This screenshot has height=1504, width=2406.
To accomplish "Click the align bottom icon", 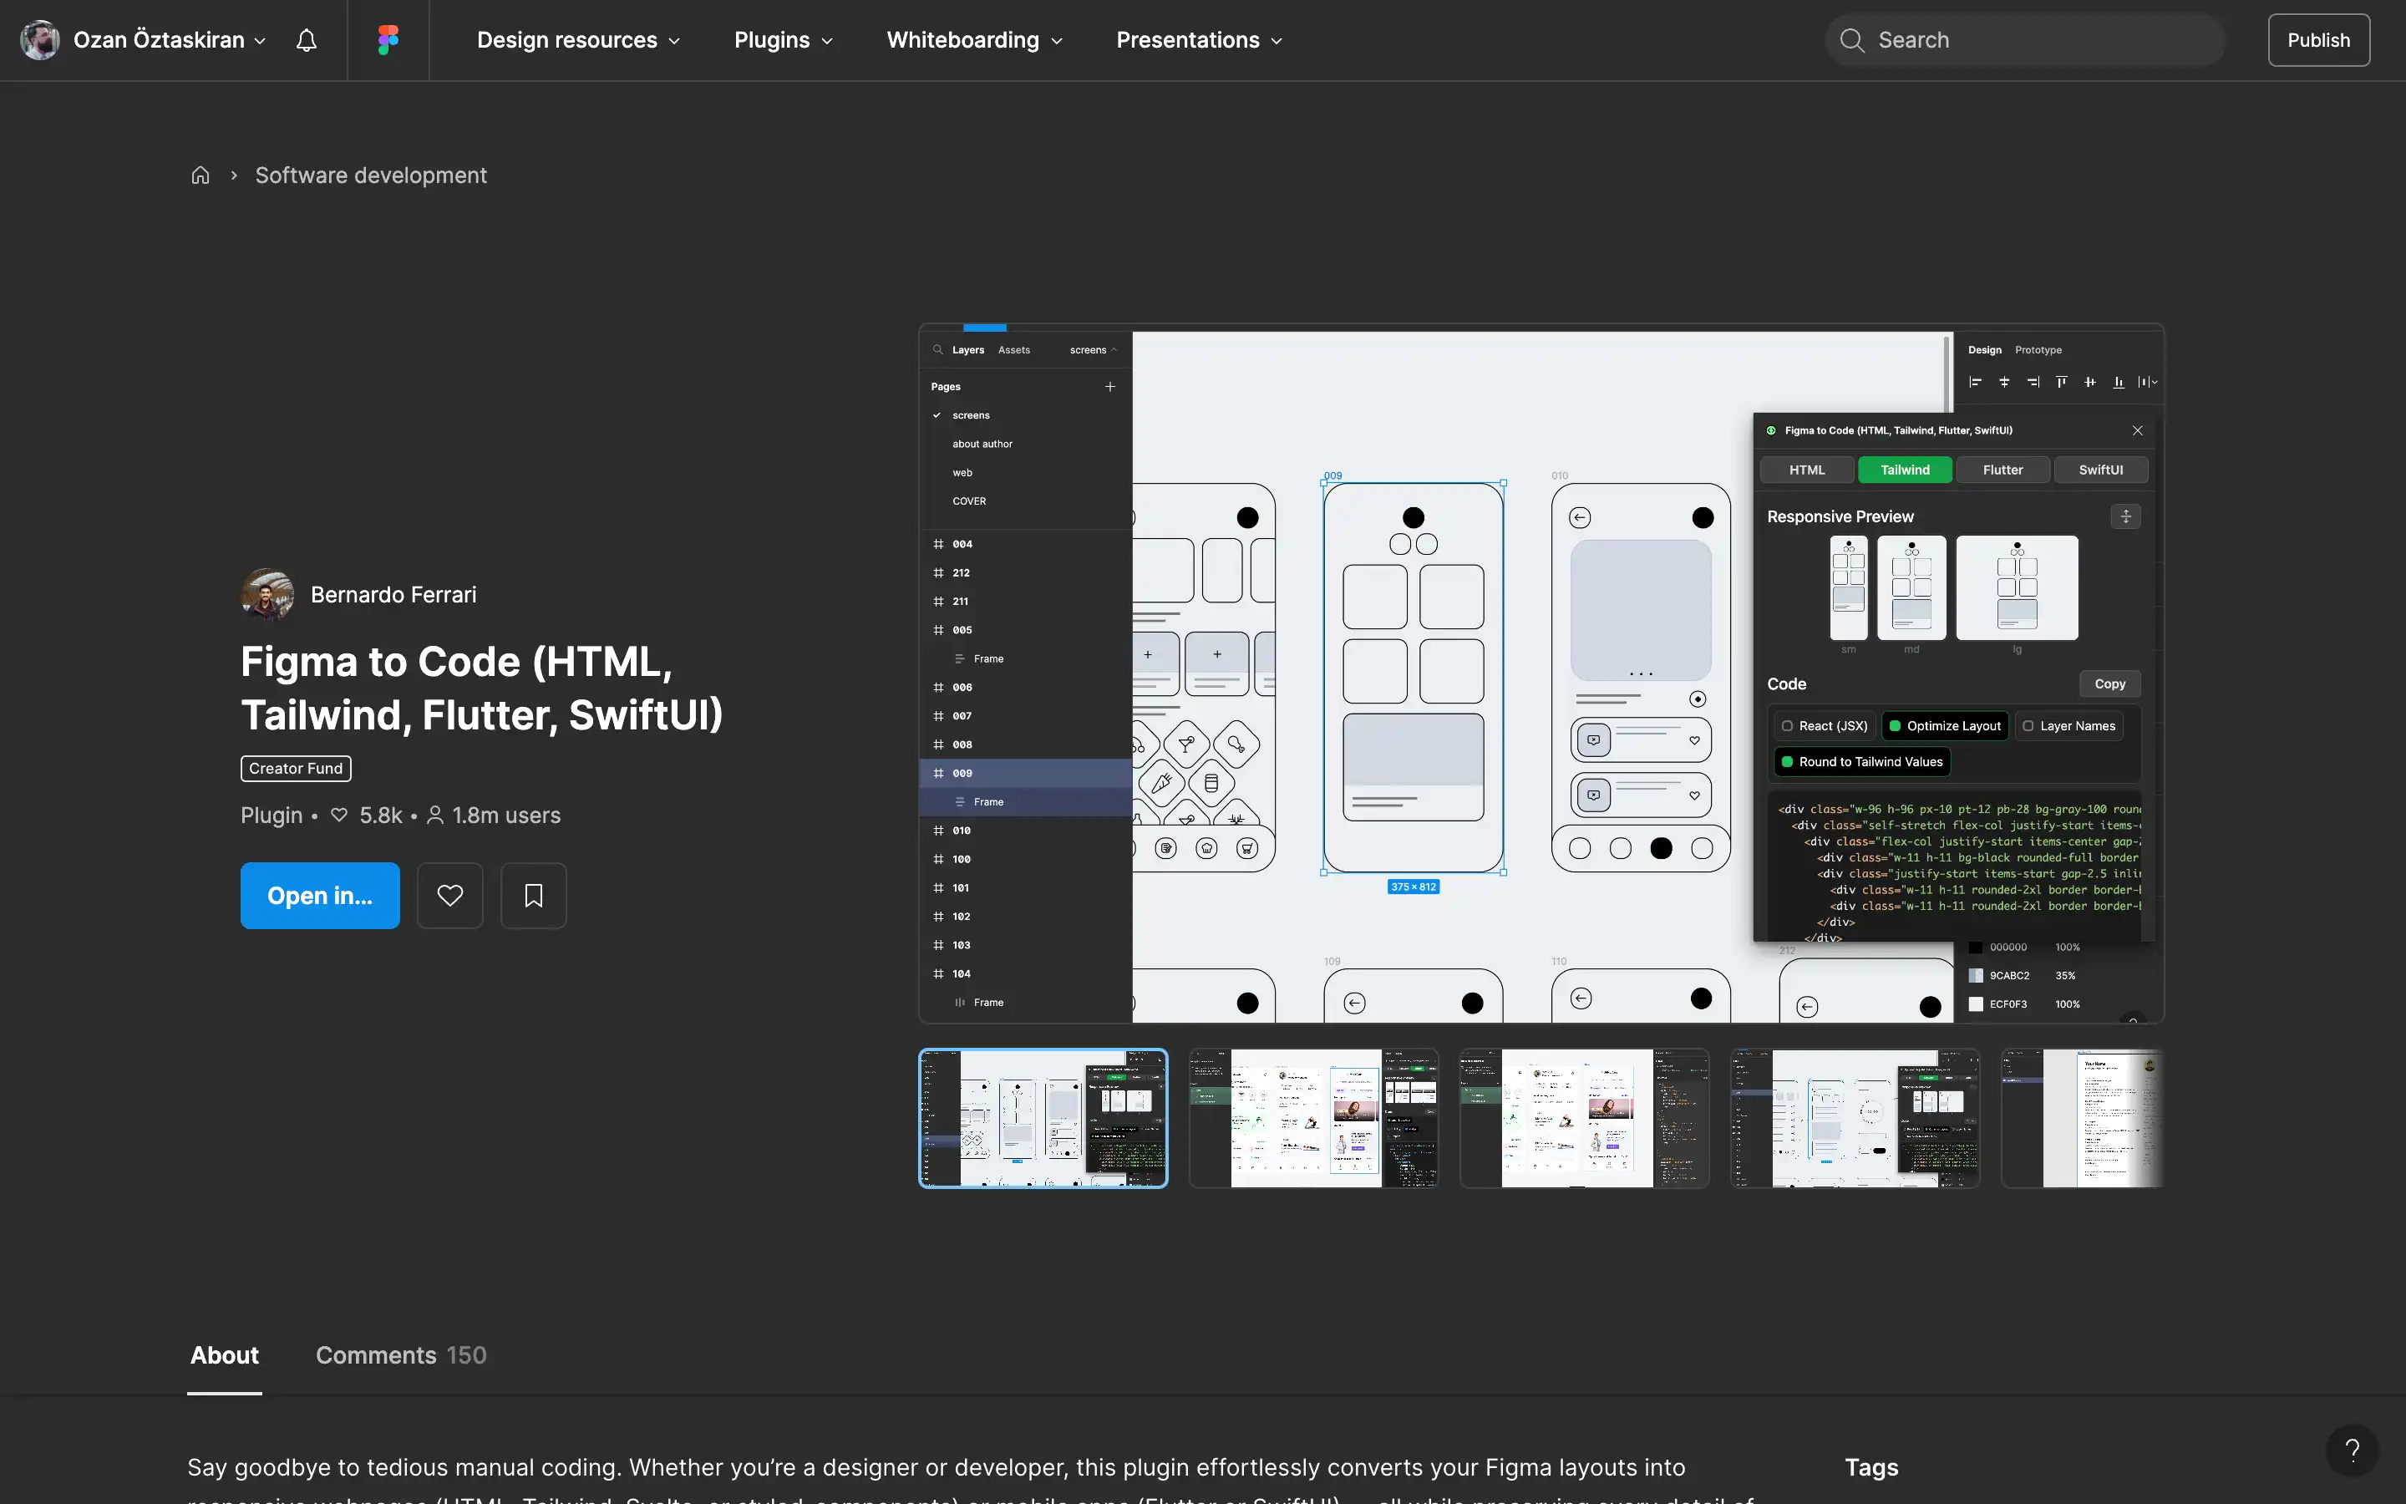I will pyautogui.click(x=2119, y=382).
